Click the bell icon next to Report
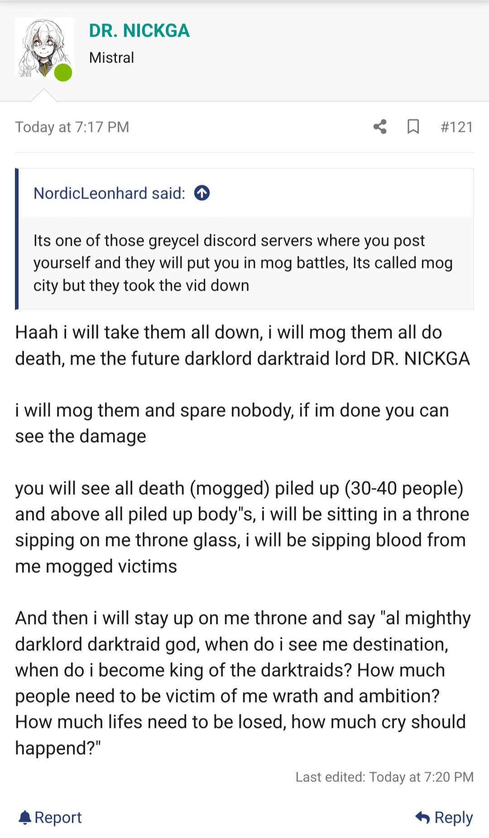489x838 pixels. [x=25, y=817]
